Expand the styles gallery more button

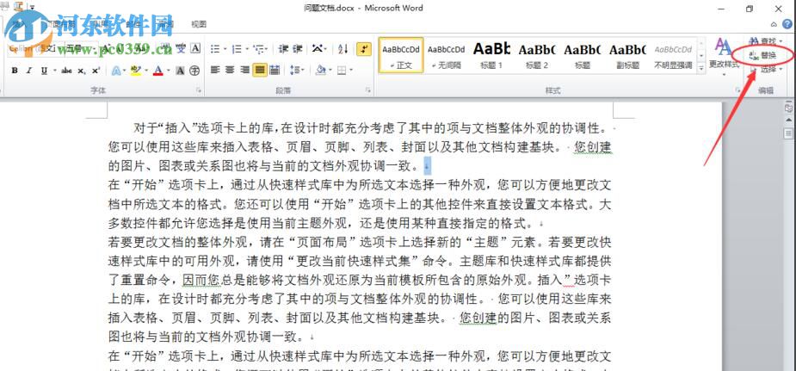(701, 67)
